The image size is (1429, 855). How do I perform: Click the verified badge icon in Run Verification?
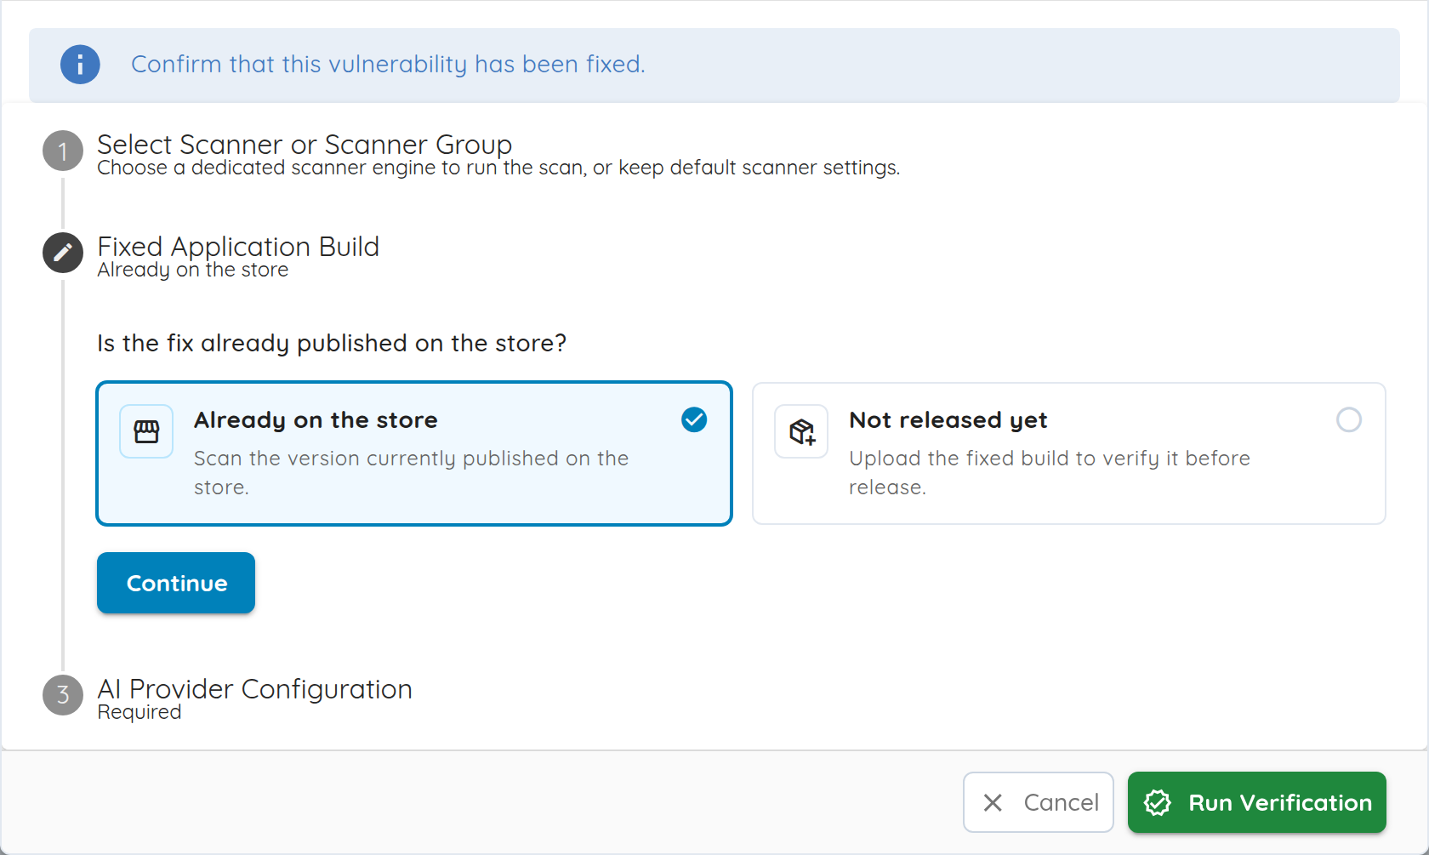click(x=1158, y=802)
